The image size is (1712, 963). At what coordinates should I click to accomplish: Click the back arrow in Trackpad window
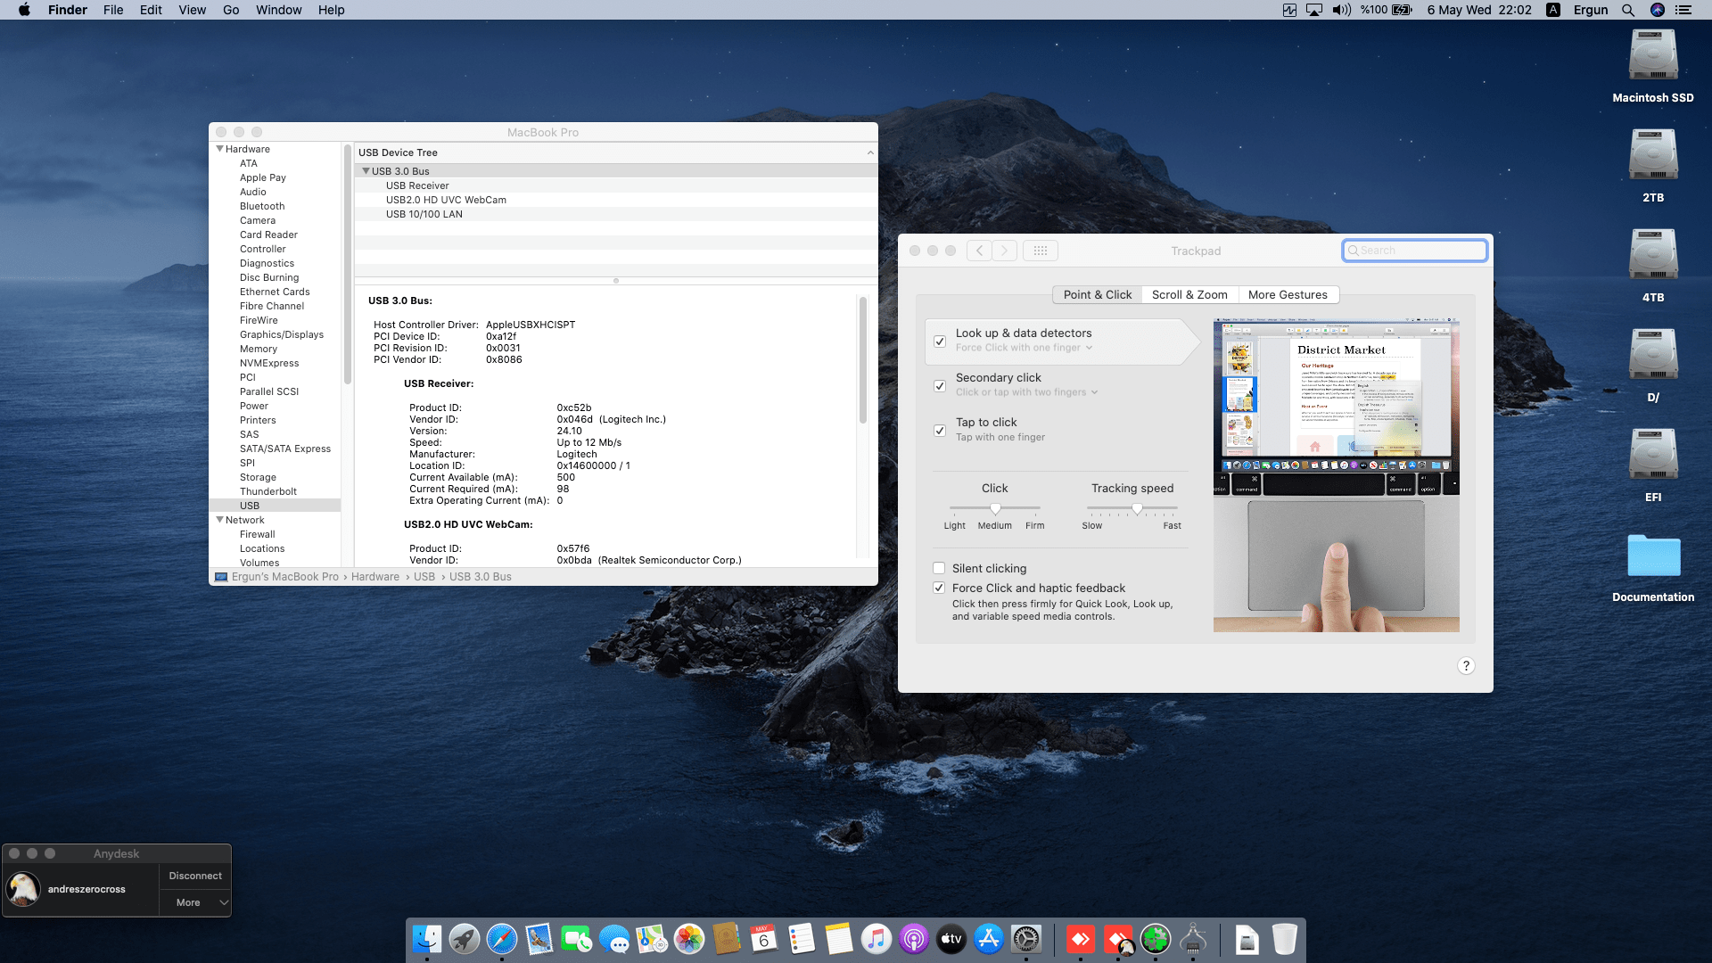979,251
